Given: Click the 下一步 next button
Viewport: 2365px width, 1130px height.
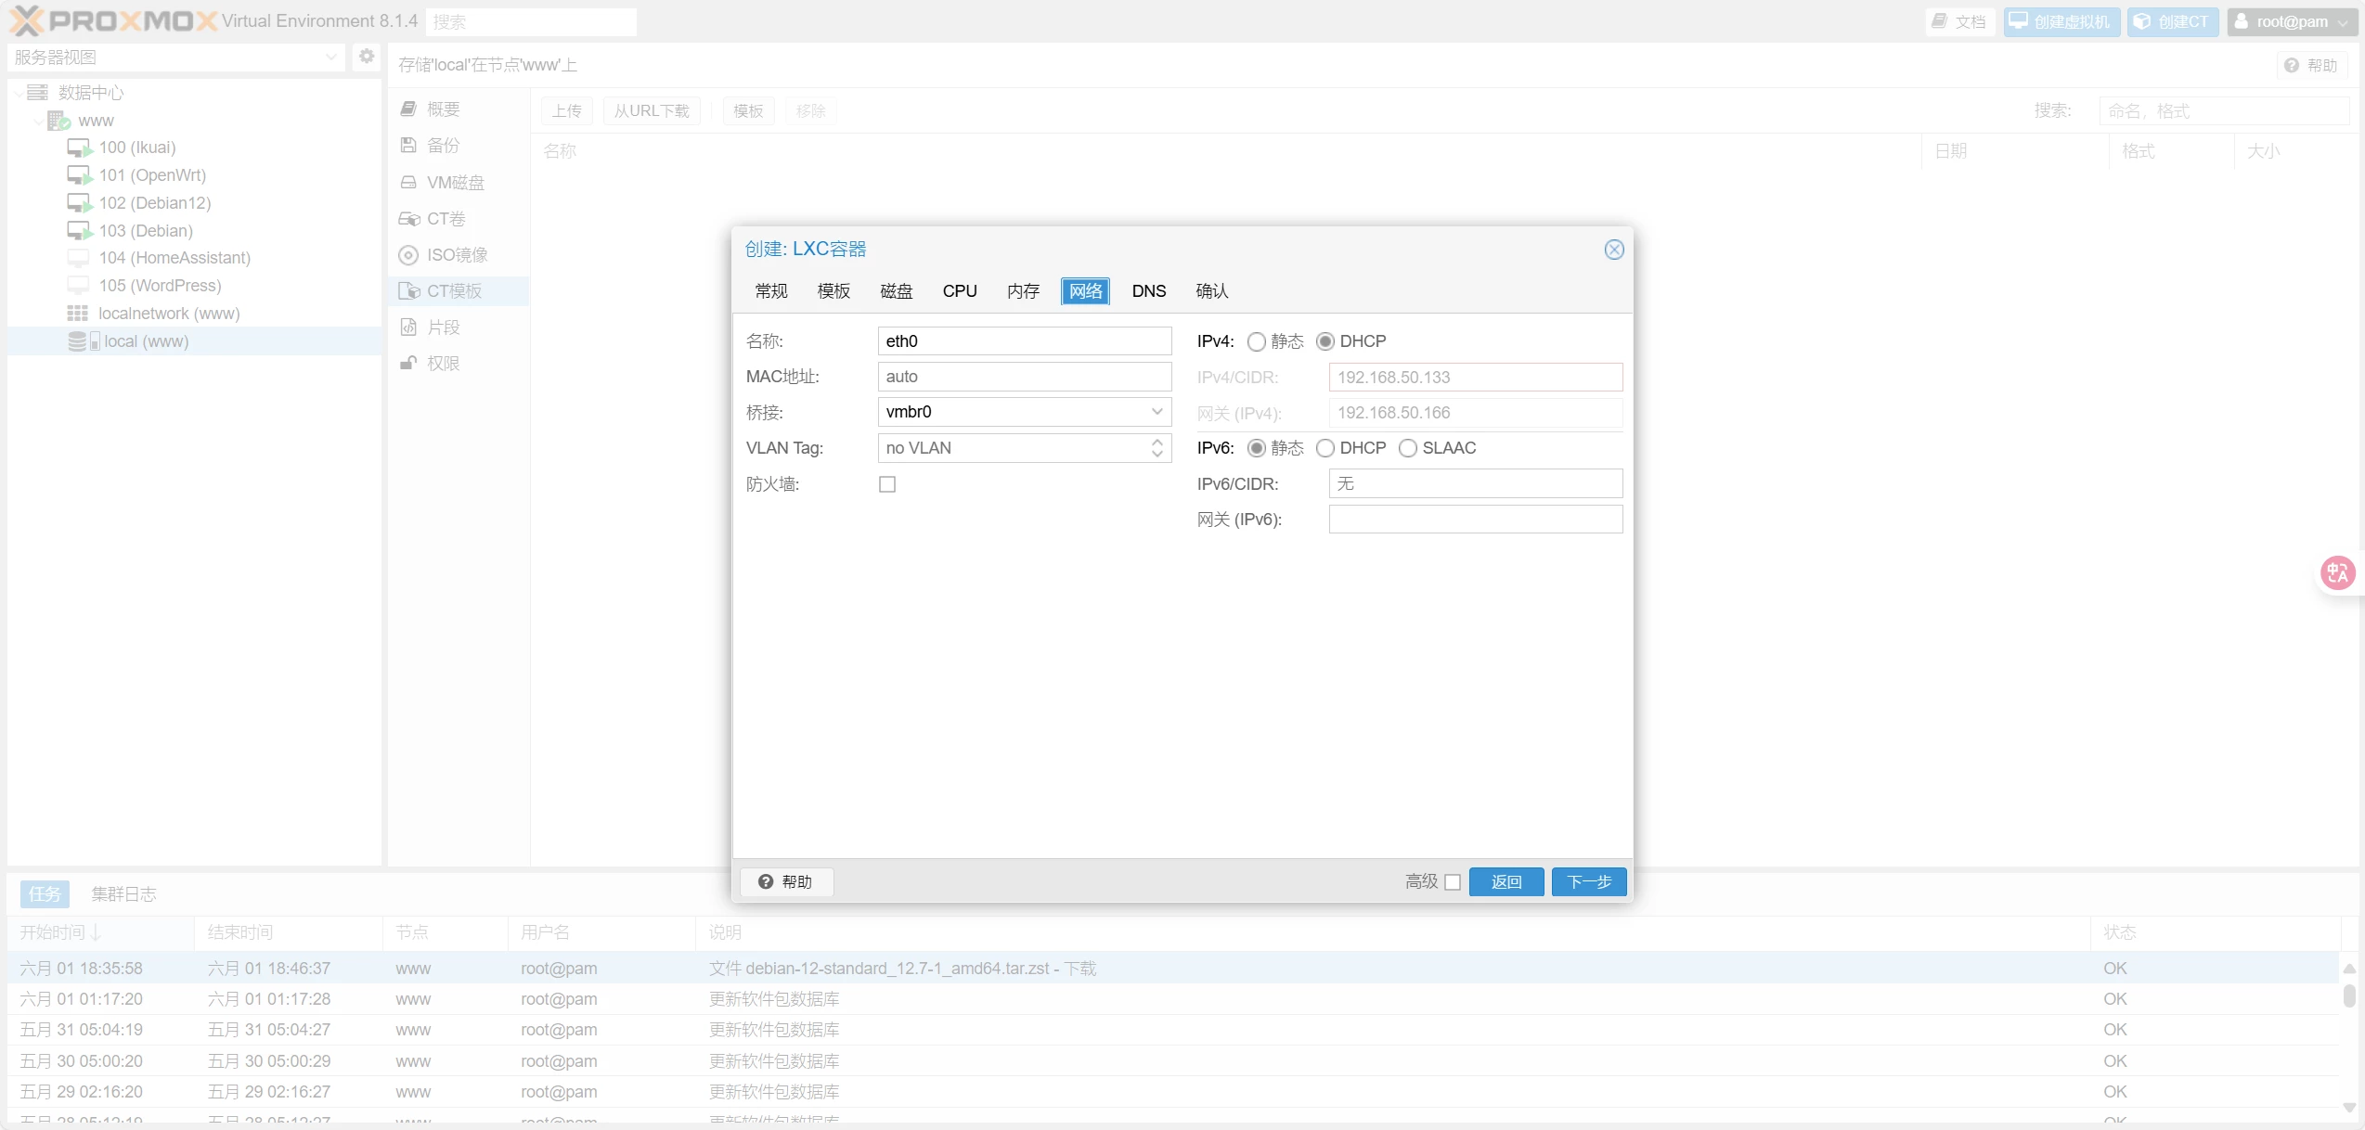Looking at the screenshot, I should pos(1588,881).
